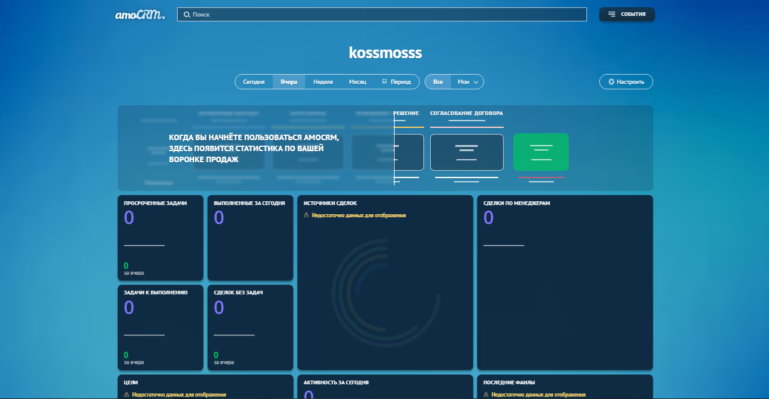Click the gear icon beside Настроить

[x=611, y=82]
